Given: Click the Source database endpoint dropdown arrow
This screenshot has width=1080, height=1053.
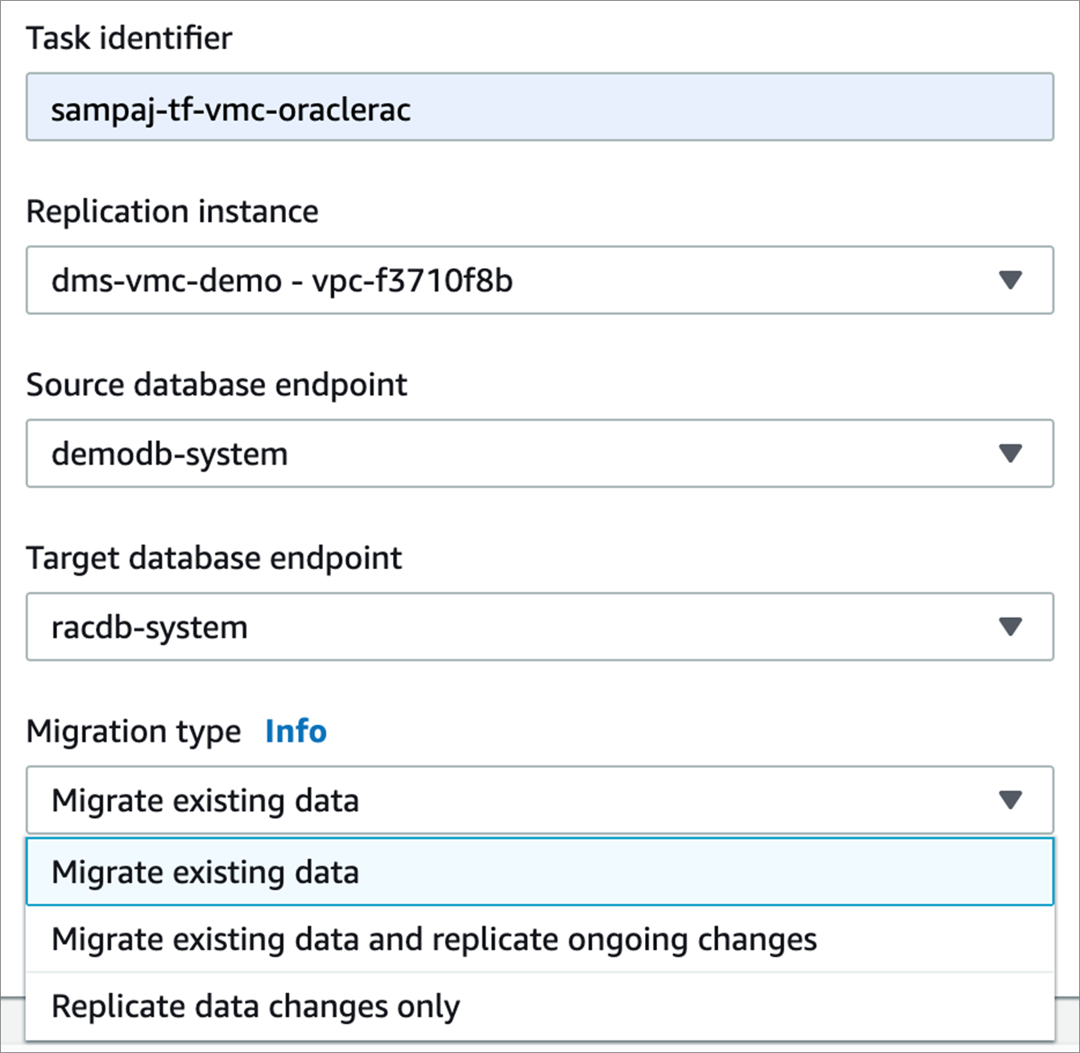Looking at the screenshot, I should coord(1009,453).
